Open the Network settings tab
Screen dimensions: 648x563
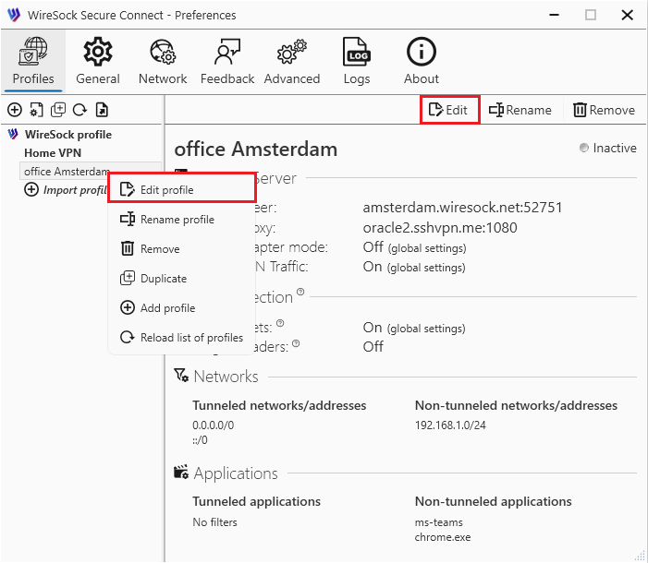coord(163,61)
